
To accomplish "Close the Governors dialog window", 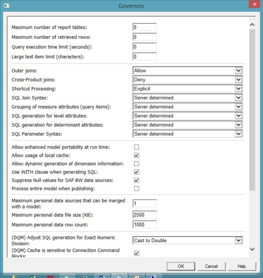I will coord(254,4).
